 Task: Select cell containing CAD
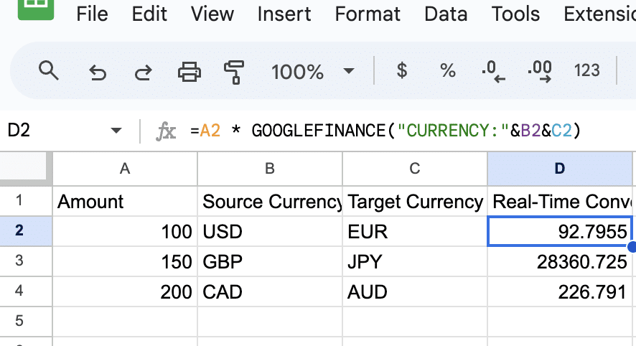pyautogui.click(x=270, y=291)
